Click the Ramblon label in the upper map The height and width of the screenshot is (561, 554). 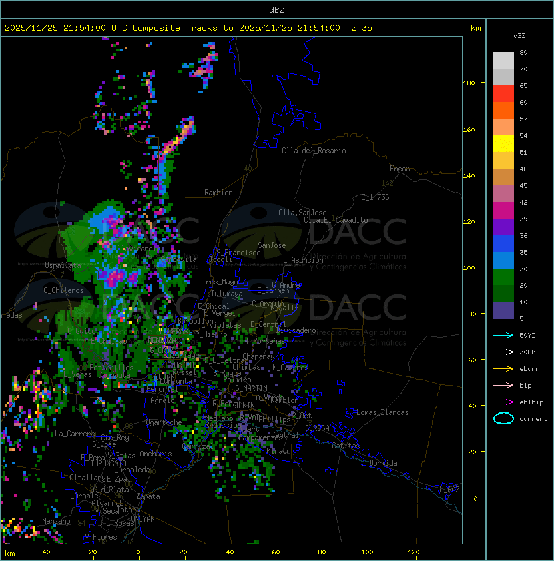point(218,193)
